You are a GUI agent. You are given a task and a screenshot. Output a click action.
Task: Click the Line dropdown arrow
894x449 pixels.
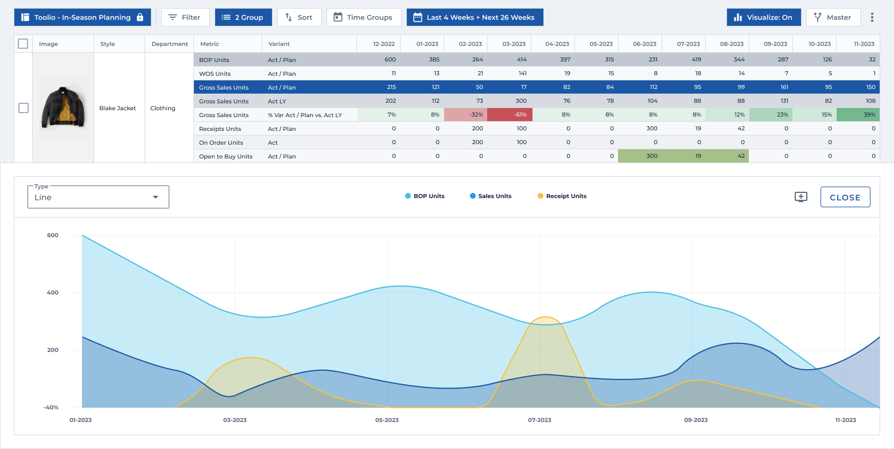click(x=155, y=198)
